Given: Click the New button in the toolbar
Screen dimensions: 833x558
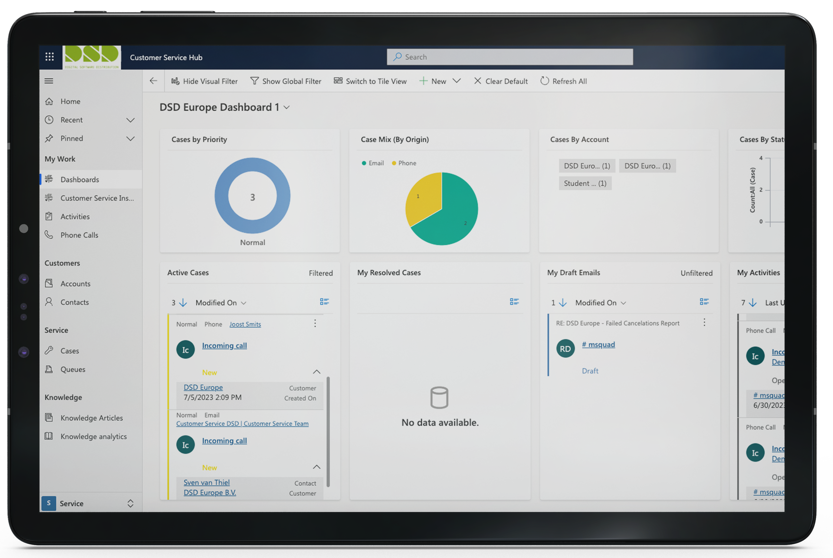Looking at the screenshot, I should (x=433, y=81).
